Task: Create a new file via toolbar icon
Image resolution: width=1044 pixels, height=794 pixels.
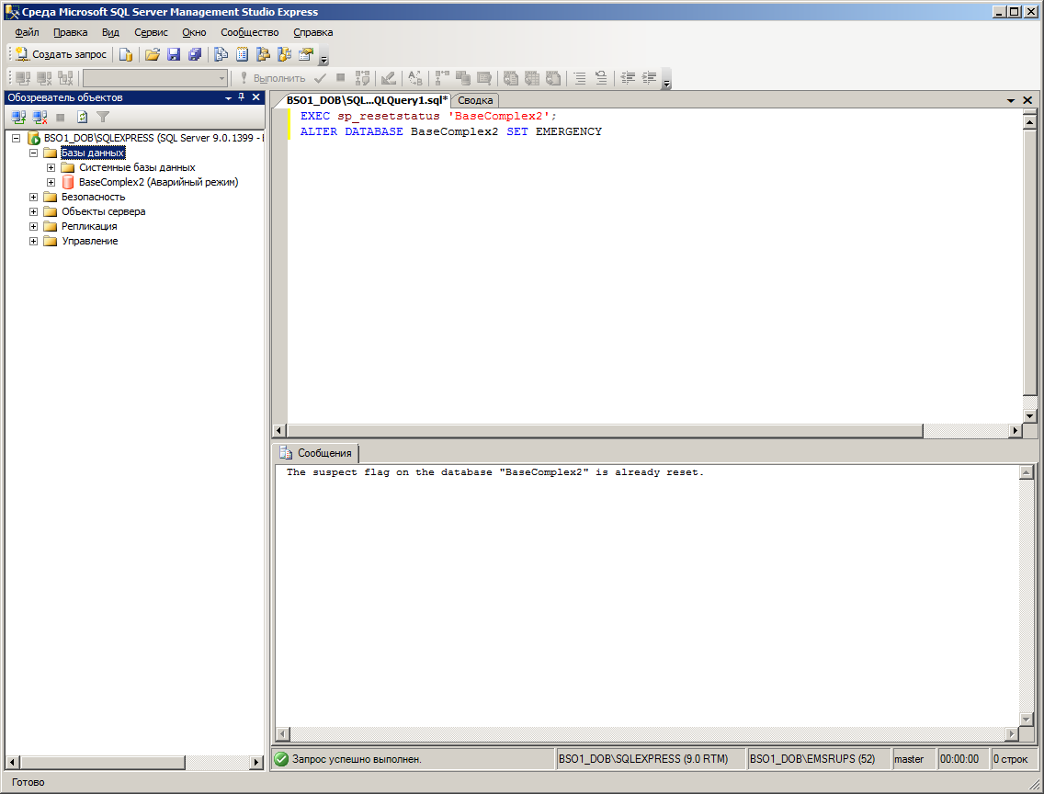Action: [125, 54]
